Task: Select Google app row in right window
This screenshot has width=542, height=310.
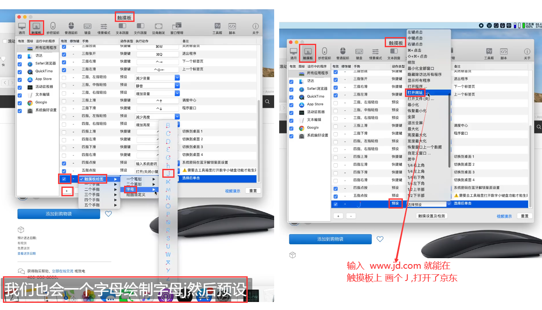Action: [x=312, y=128]
